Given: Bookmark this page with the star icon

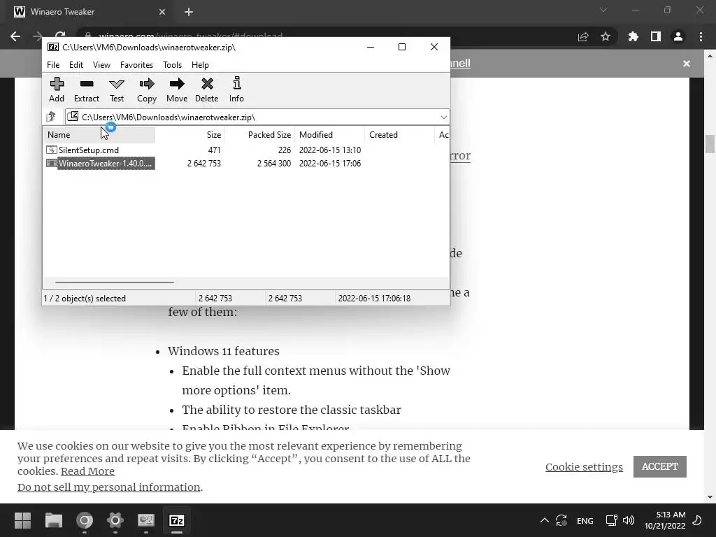Looking at the screenshot, I should click(606, 36).
